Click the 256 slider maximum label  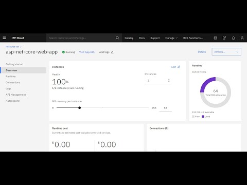(154, 108)
